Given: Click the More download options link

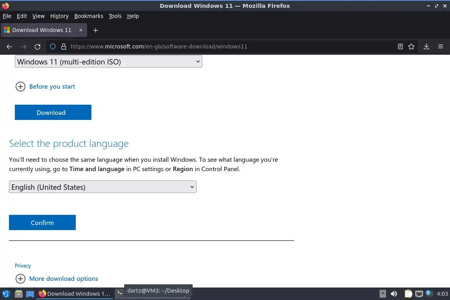Looking at the screenshot, I should point(64,279).
